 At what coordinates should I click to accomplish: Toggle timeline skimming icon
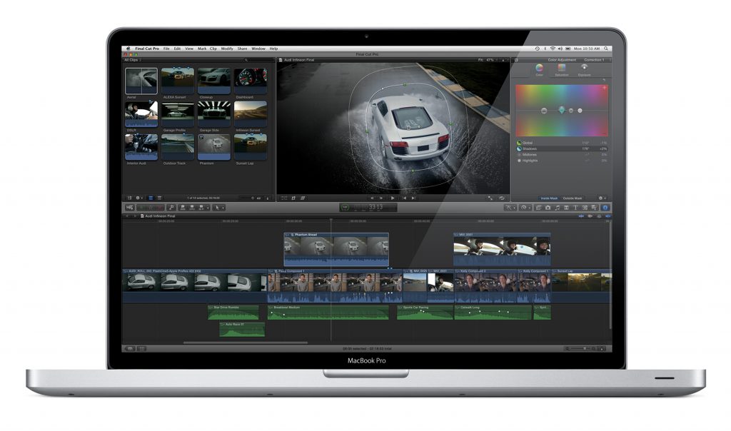581,216
